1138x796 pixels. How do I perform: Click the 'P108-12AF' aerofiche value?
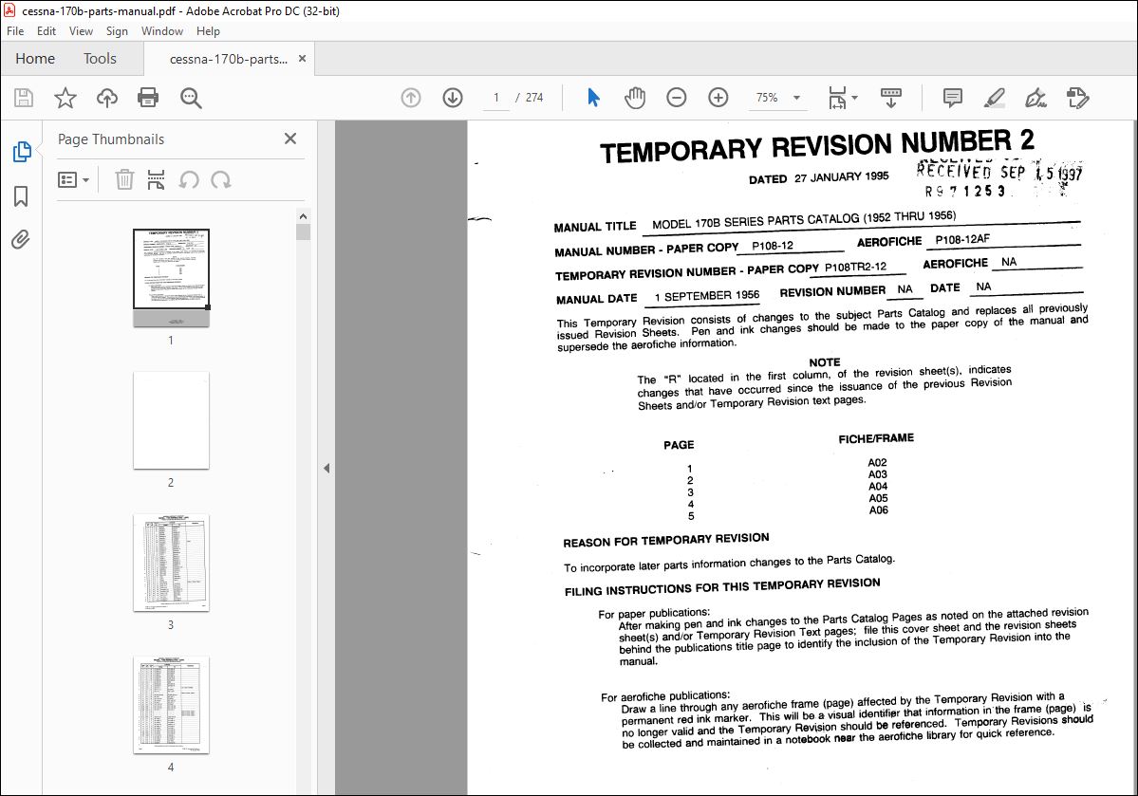[962, 239]
